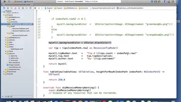Choose the iPhone 4s run destination

tap(28, 1)
